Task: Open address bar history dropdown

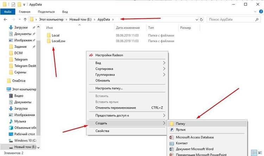Action: tap(197, 20)
